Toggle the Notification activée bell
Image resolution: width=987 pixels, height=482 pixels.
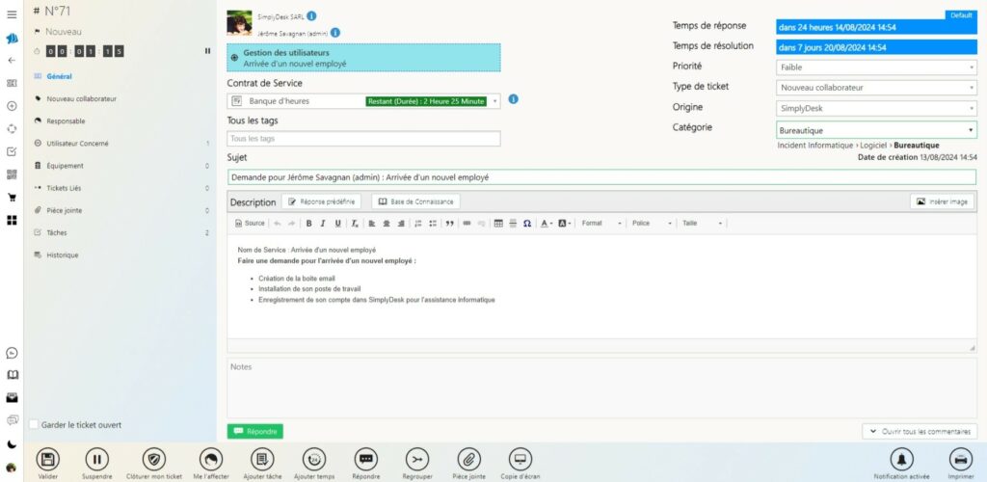tap(901, 459)
